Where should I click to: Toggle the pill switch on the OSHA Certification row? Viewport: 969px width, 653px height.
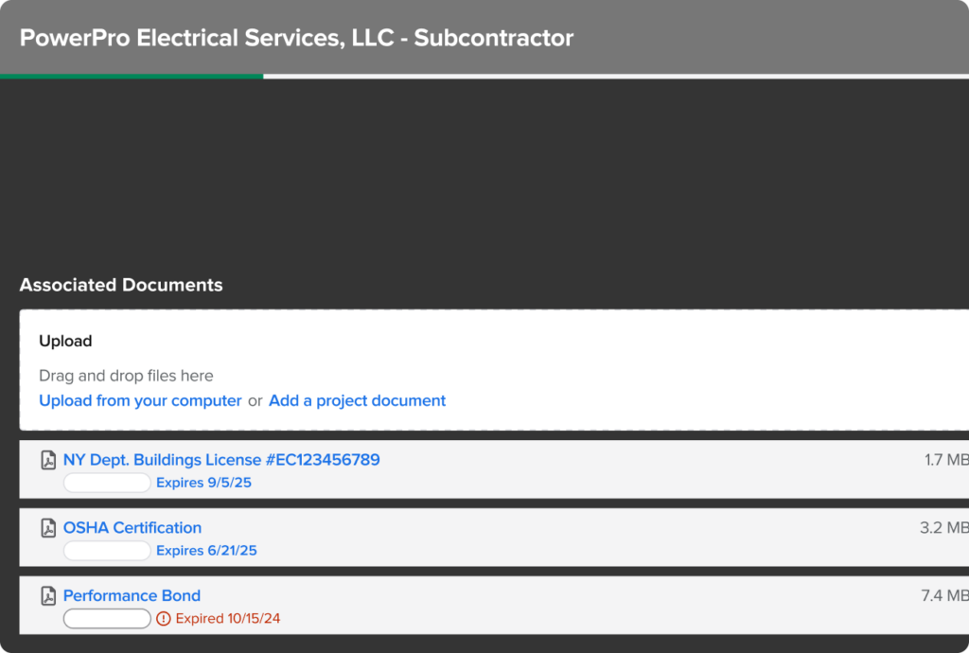click(x=106, y=550)
